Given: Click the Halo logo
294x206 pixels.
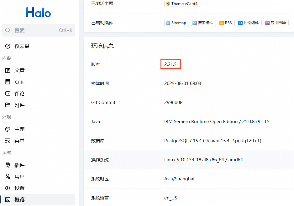Looking at the screenshot, I should point(38,13).
